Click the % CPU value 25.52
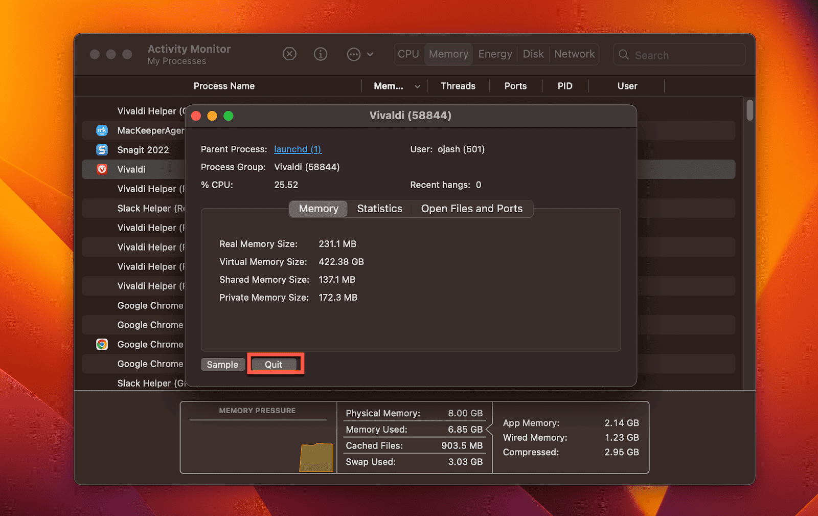The image size is (818, 516). pyautogui.click(x=286, y=185)
